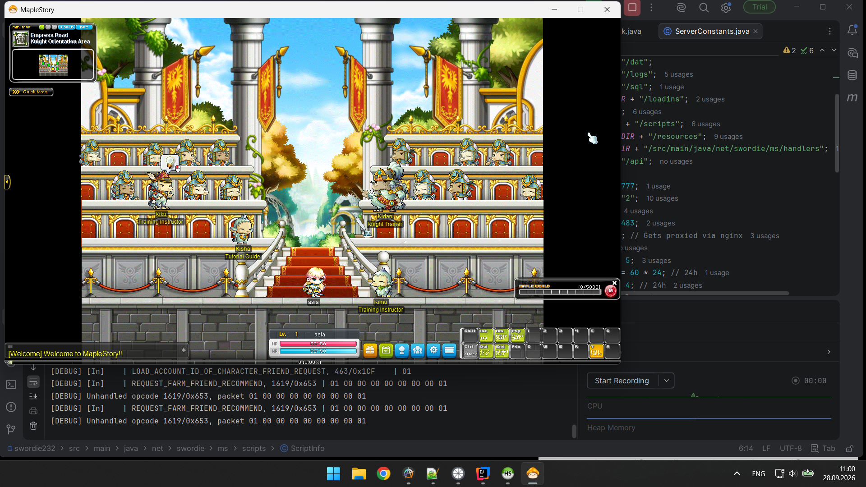866x487 pixels.
Task: Toggle the Boss Party quick slot
Action: coord(596,351)
